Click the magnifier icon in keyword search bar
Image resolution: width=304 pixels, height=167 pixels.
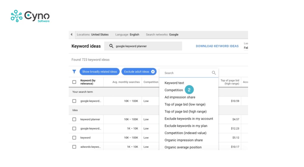click(x=111, y=46)
